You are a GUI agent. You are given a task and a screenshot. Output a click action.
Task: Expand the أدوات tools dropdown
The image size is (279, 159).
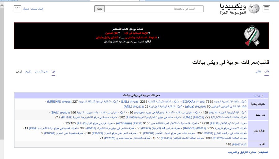19,71
